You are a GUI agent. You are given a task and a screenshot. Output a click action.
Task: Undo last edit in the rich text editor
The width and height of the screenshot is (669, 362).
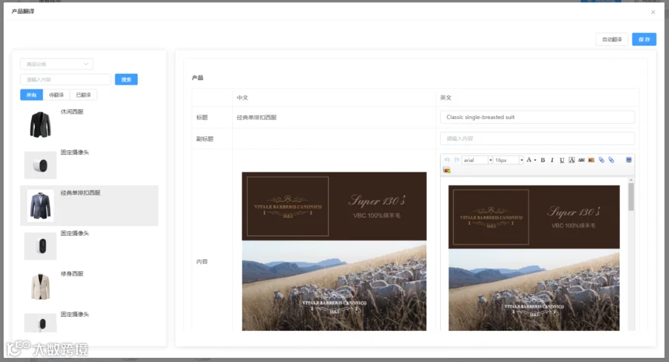click(x=447, y=160)
